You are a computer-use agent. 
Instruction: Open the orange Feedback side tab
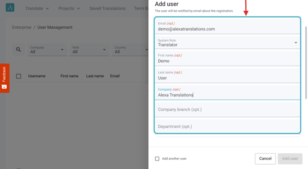click(x=4, y=78)
